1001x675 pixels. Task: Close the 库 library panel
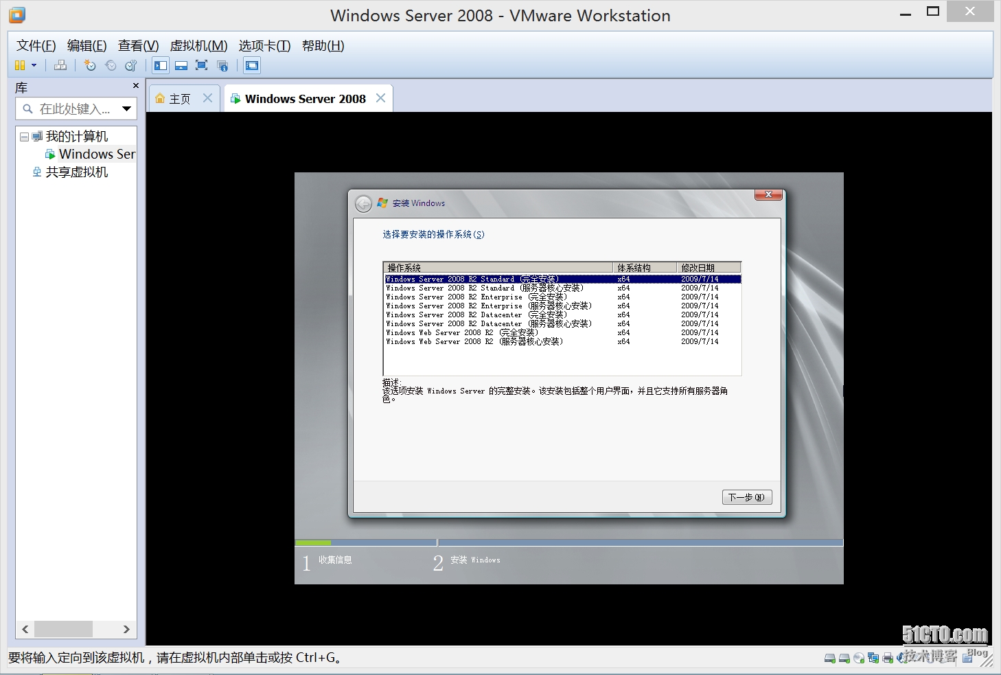135,86
